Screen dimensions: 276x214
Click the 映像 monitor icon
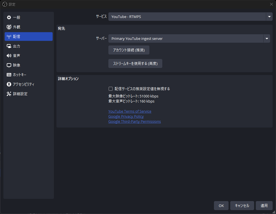click(x=9, y=65)
